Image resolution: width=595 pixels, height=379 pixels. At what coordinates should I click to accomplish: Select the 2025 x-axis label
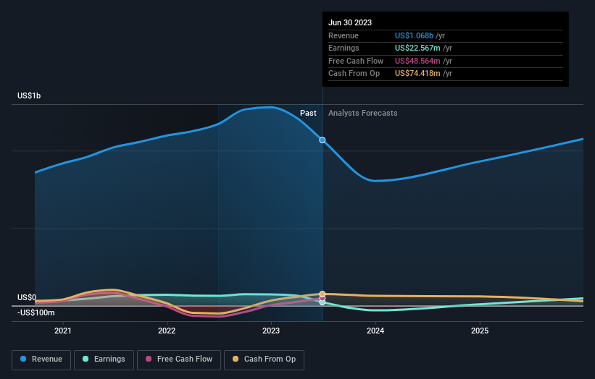(480, 331)
